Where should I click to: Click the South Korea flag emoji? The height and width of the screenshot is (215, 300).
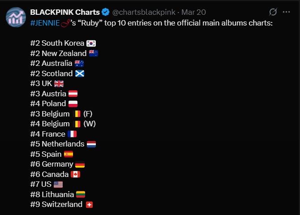click(x=91, y=43)
